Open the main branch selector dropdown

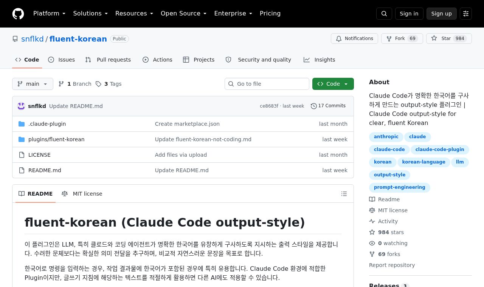click(33, 84)
